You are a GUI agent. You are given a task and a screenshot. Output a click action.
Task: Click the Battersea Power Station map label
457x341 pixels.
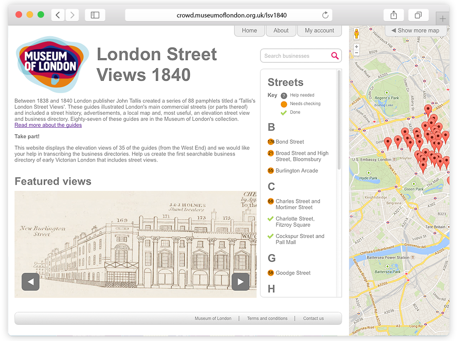click(388, 257)
